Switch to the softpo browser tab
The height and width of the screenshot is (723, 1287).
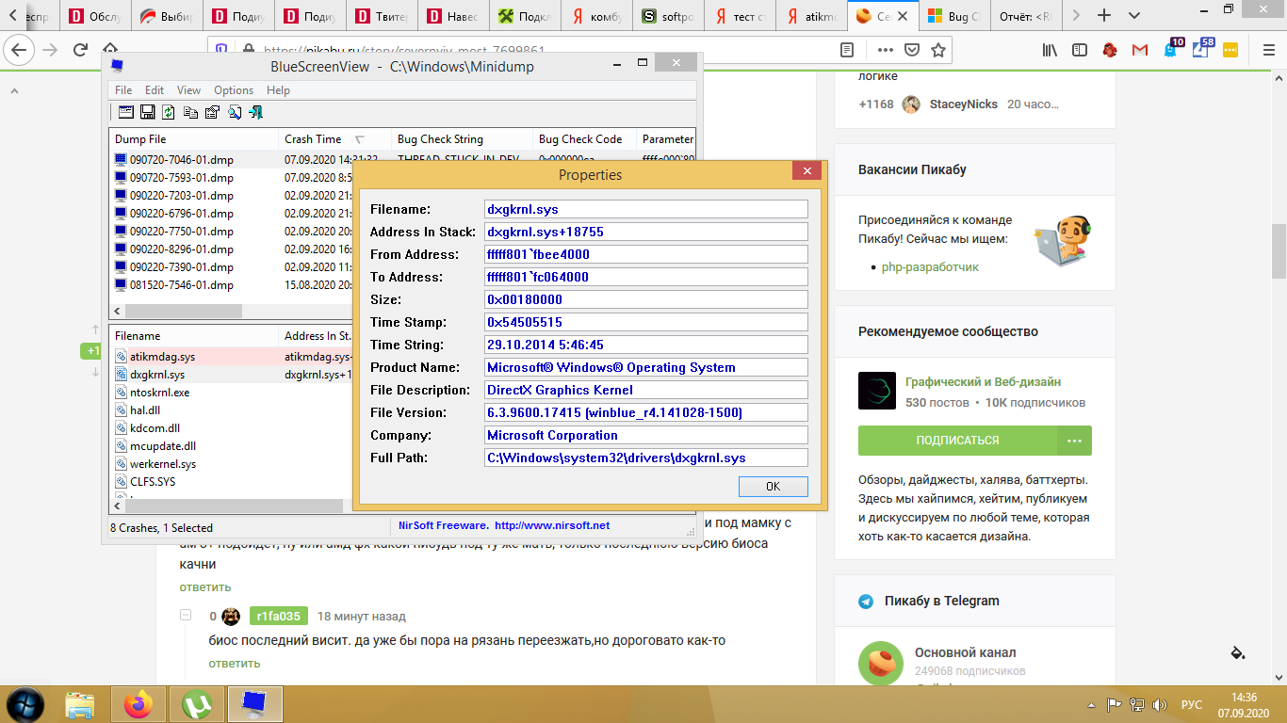coord(670,16)
